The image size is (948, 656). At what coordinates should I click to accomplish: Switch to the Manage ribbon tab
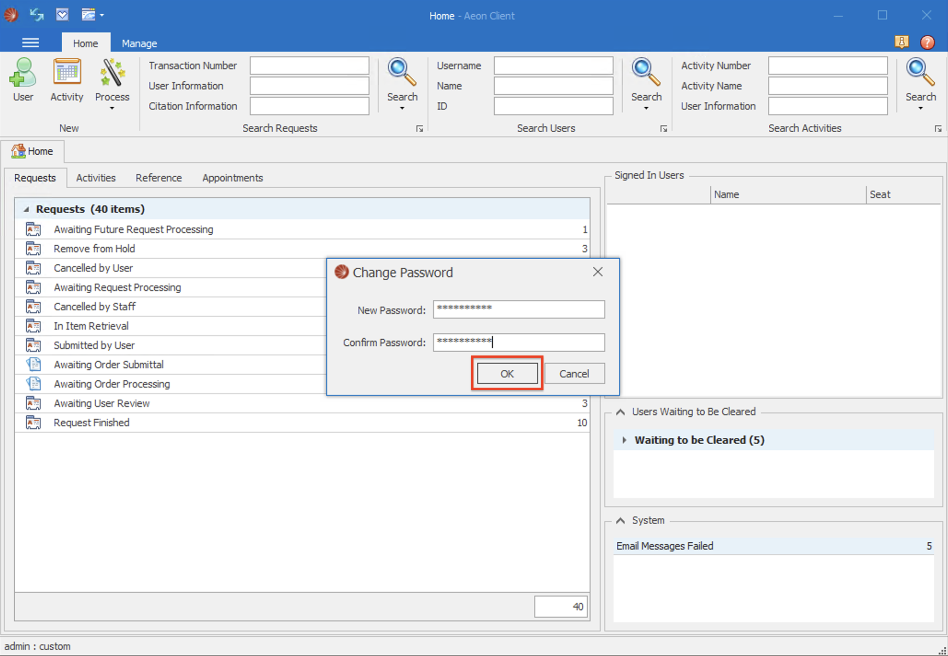pos(139,43)
